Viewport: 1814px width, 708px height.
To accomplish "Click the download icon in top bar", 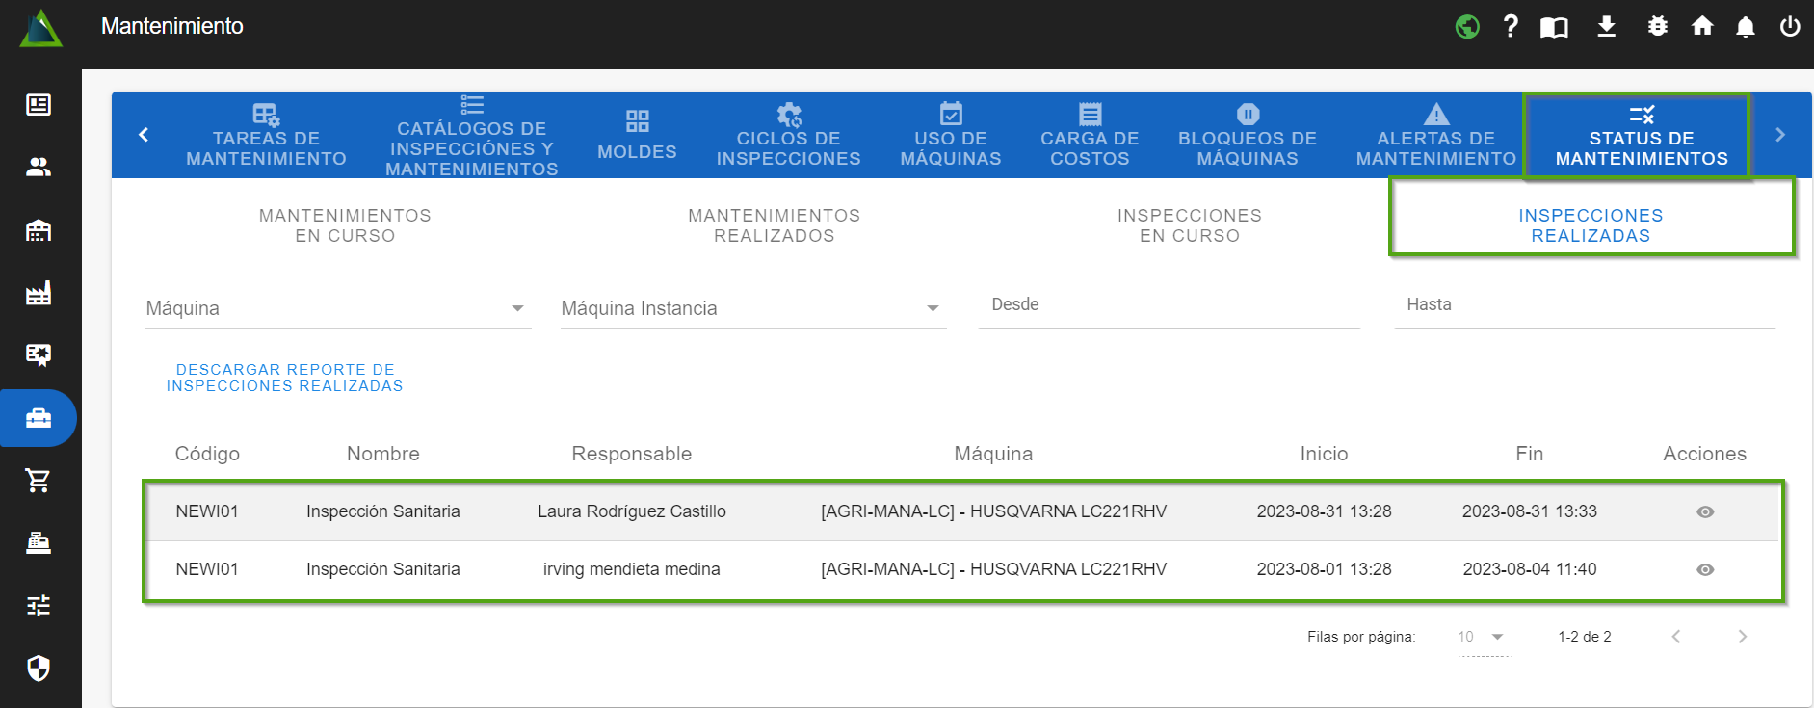I will click(1606, 27).
